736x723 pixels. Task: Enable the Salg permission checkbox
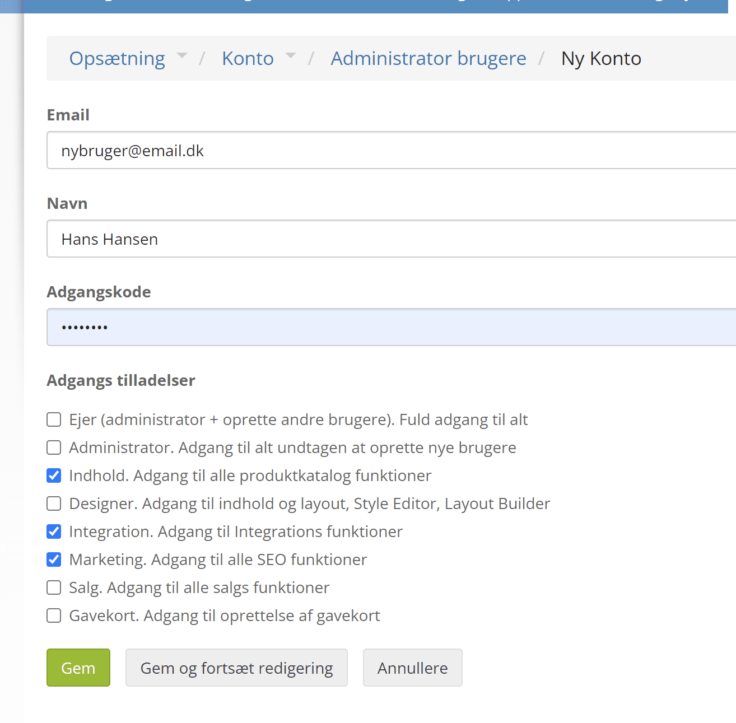(54, 587)
